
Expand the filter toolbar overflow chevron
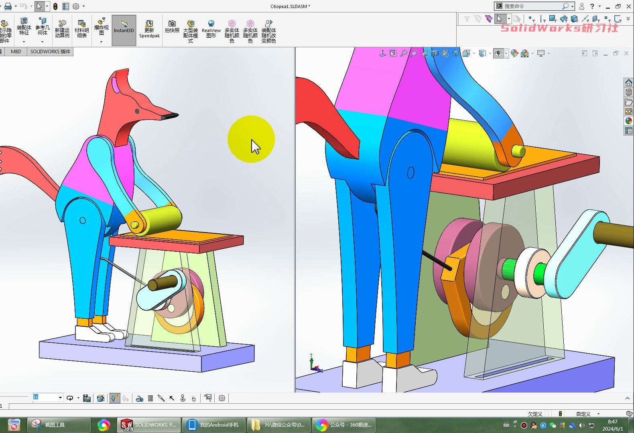[628, 19]
